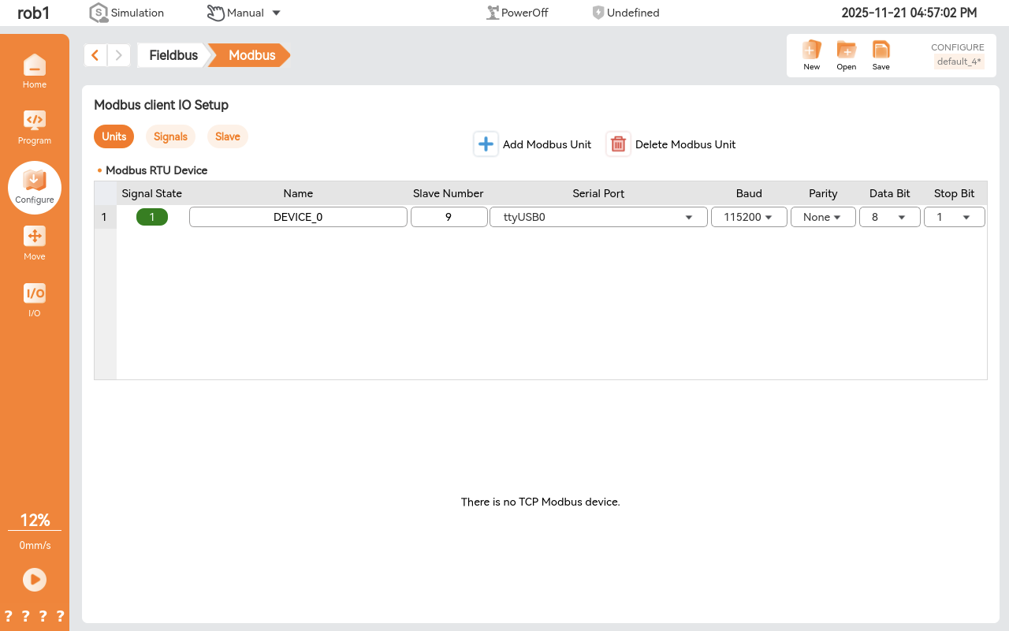This screenshot has height=631, width=1009.
Task: Go to the Move panel
Action: pos(34,242)
